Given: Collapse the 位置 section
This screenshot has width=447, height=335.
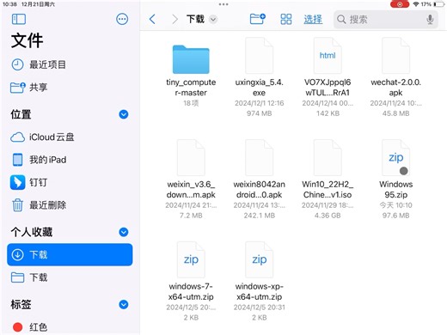Looking at the screenshot, I should point(124,114).
